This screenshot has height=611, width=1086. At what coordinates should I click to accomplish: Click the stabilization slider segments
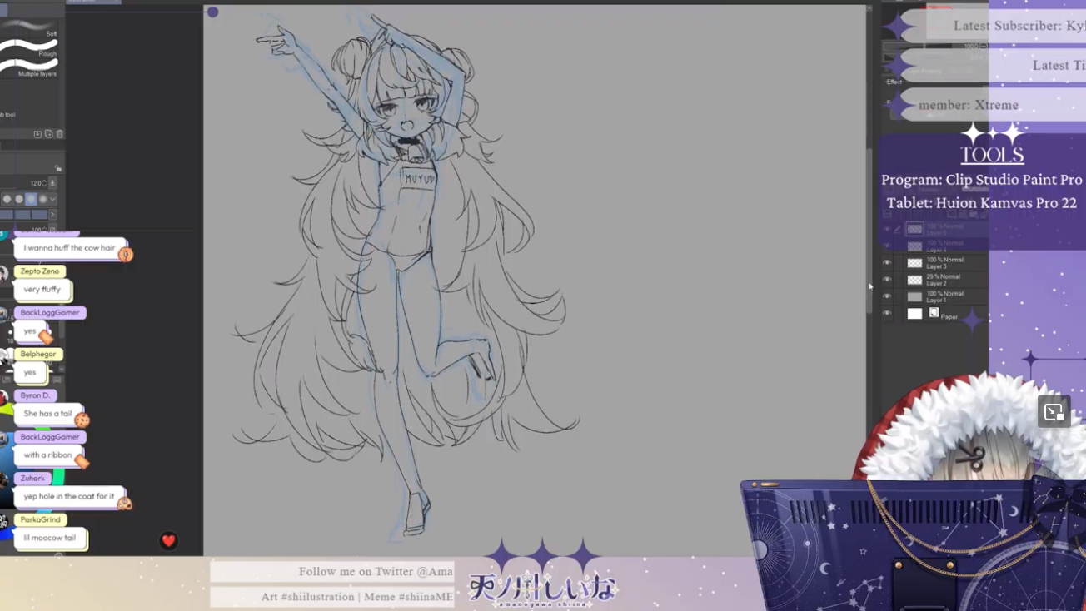pyautogui.click(x=23, y=214)
